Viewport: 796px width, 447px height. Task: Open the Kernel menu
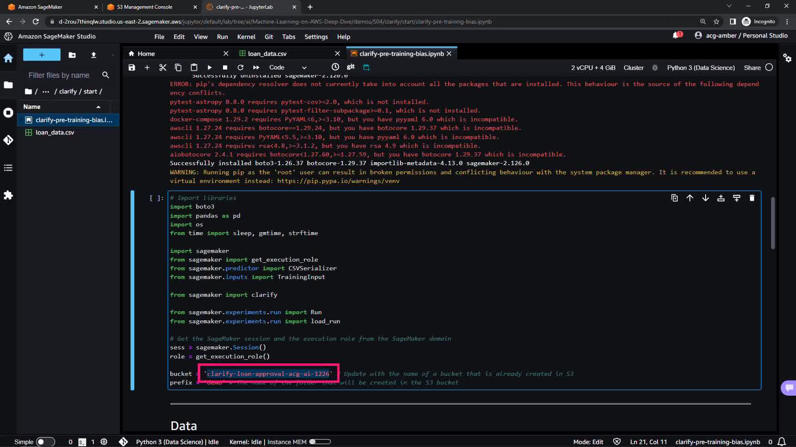246,37
